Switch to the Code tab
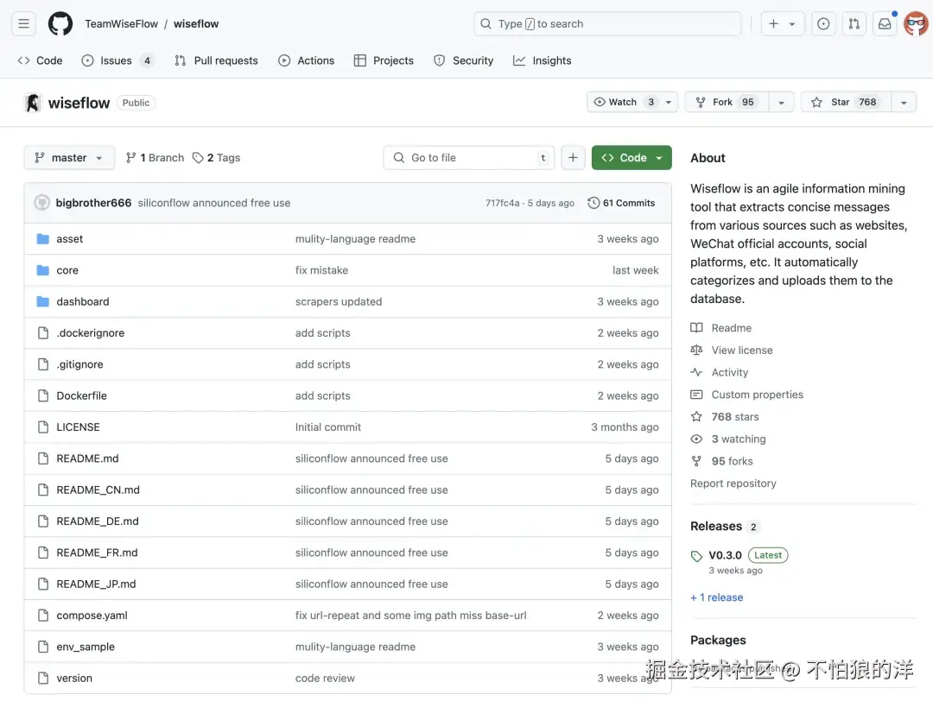Image resolution: width=933 pixels, height=701 pixels. (x=41, y=60)
